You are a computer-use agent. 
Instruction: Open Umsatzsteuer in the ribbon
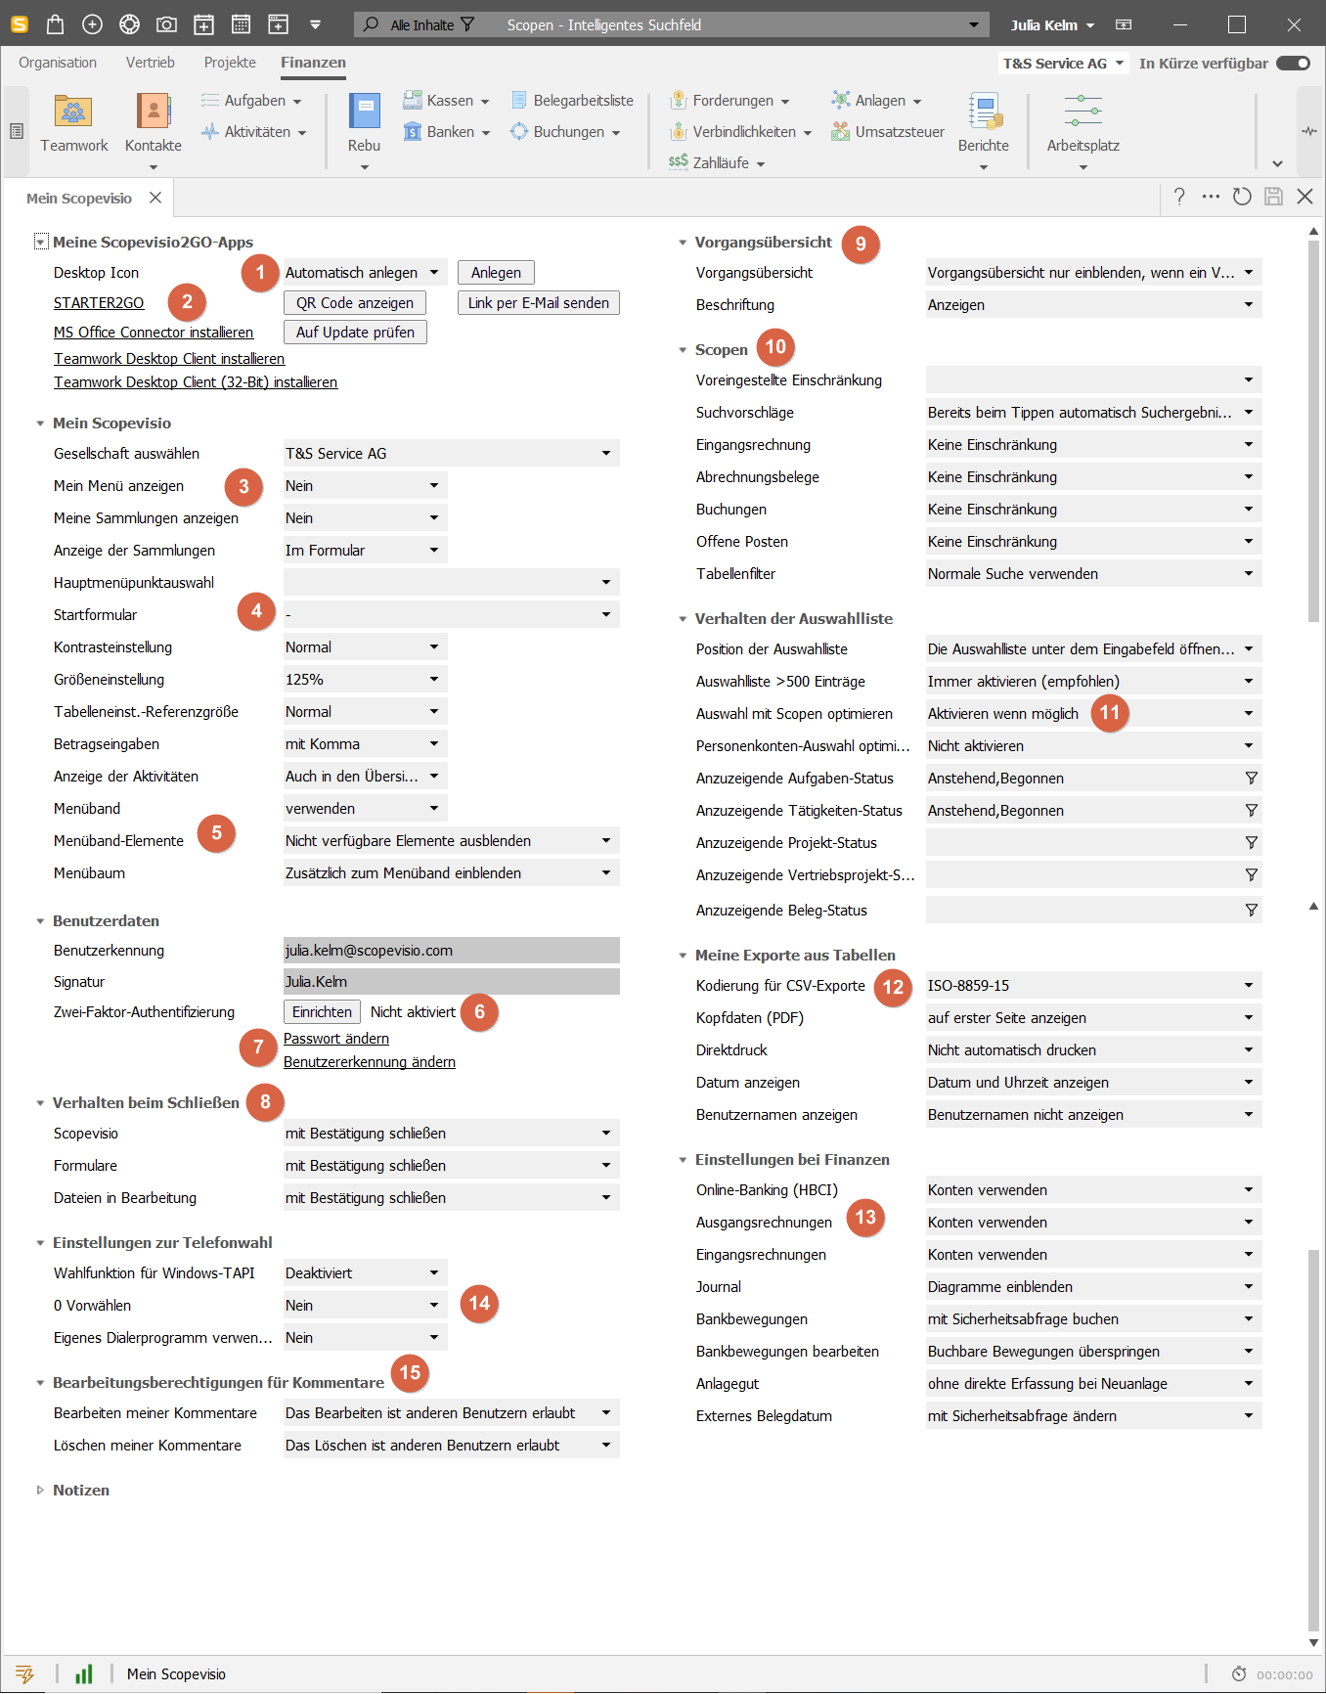pos(888,132)
